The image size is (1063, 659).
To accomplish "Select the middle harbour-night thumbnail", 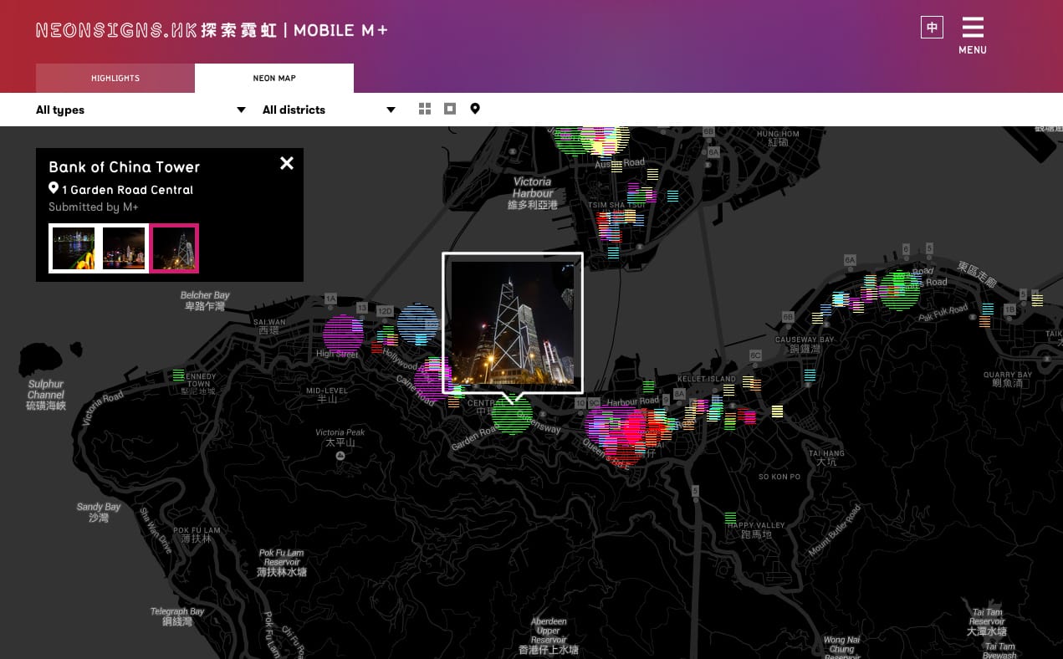I will (x=123, y=248).
